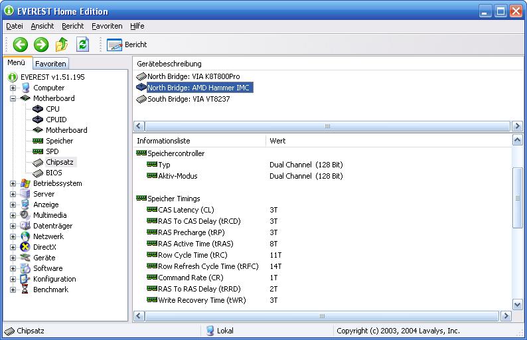Click left arrow of info list horizontal scrollbar
Viewport: 527px width, 340px height.
tap(139, 316)
